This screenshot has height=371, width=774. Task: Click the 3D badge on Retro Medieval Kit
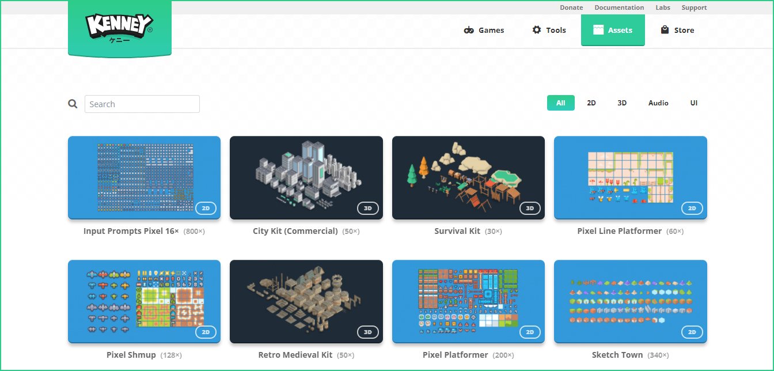click(x=368, y=332)
